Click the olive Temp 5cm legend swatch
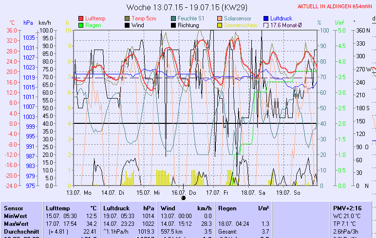The height and width of the screenshot is (238, 376). pos(128,18)
